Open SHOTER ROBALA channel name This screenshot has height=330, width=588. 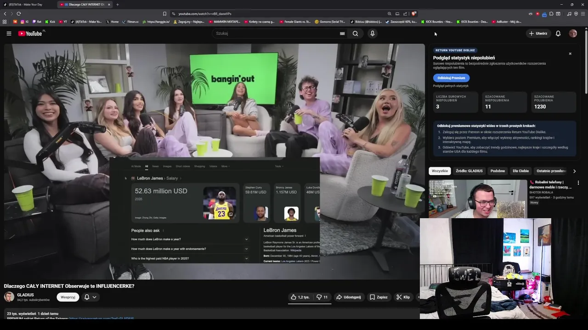point(541,192)
